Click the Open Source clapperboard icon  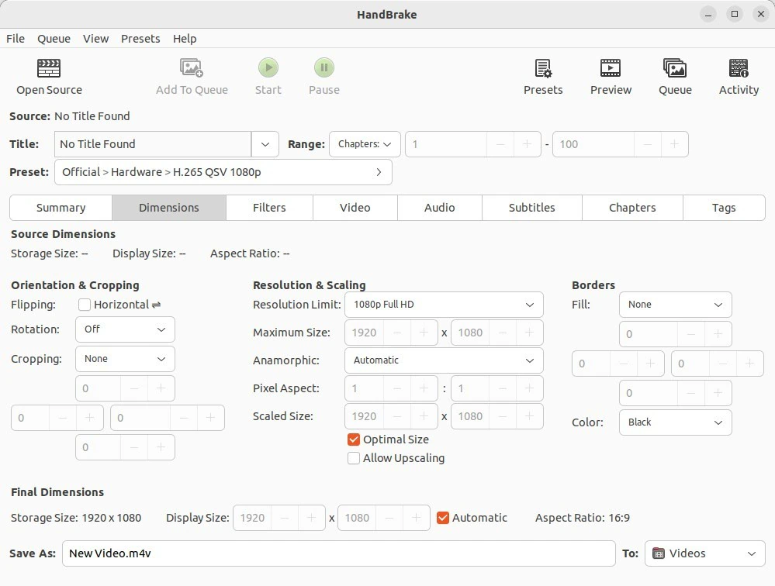(49, 68)
